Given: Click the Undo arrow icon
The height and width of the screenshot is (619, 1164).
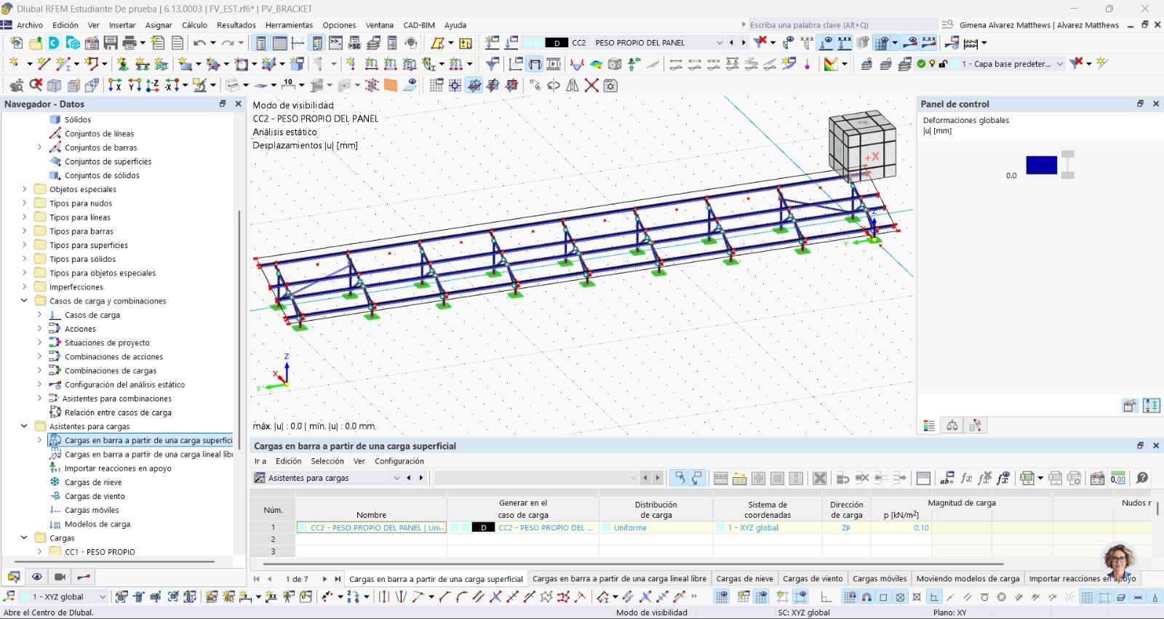Looking at the screenshot, I should coord(199,43).
